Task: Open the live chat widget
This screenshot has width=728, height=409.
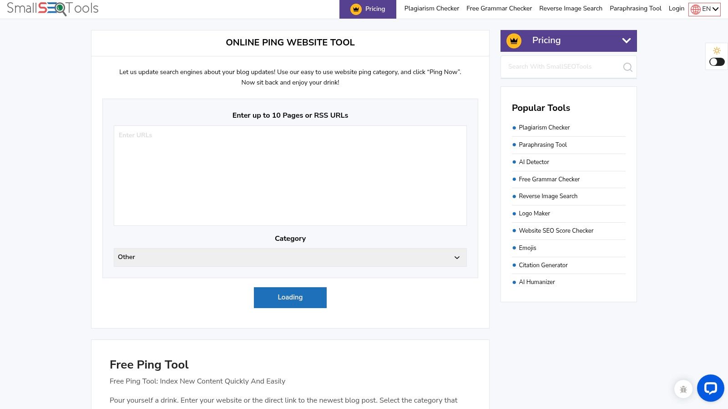Action: pyautogui.click(x=710, y=388)
